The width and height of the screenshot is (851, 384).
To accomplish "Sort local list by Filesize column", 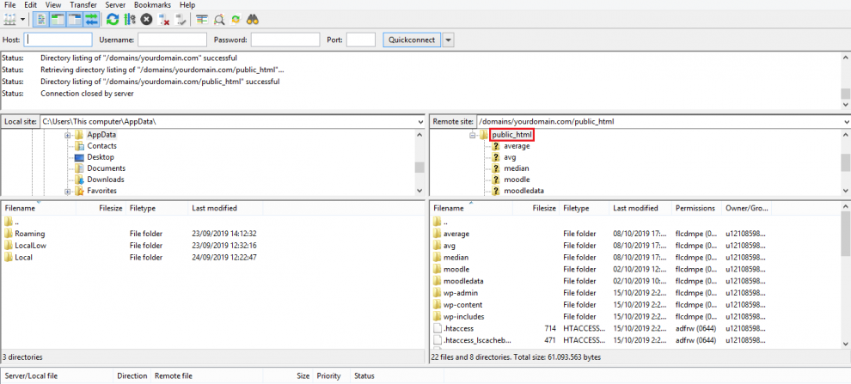I will click(101, 208).
